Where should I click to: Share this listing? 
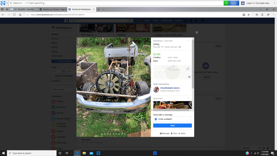coord(182,134)
